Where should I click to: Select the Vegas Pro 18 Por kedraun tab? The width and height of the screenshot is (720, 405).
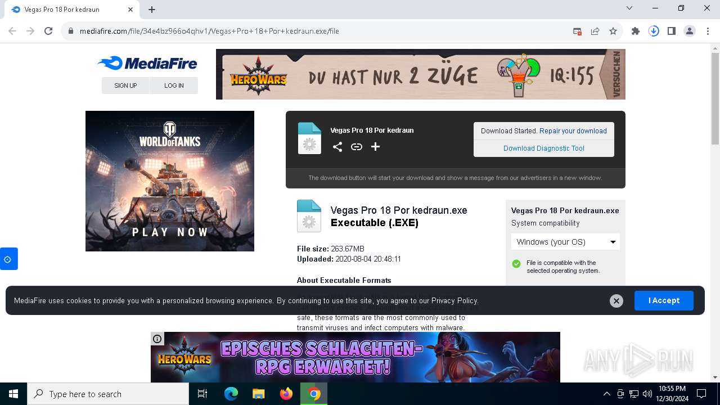click(x=72, y=10)
